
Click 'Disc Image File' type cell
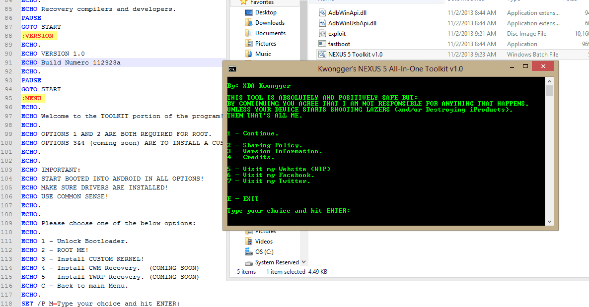click(x=526, y=34)
